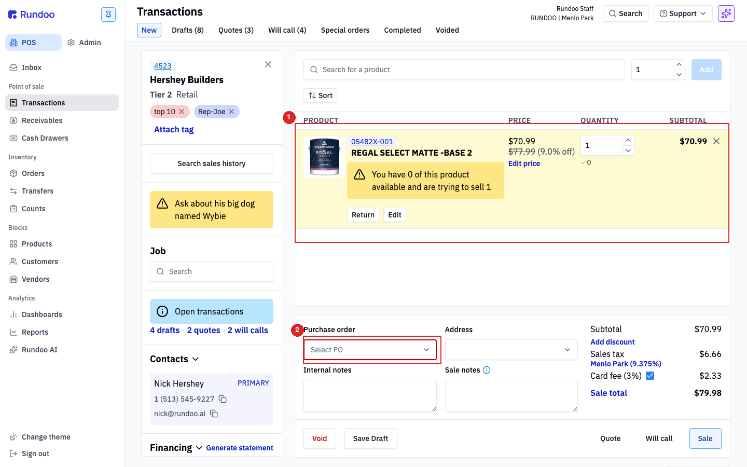This screenshot has width=747, height=467.
Task: Copy nick@rundoo.ai email address
Action: coord(214,414)
